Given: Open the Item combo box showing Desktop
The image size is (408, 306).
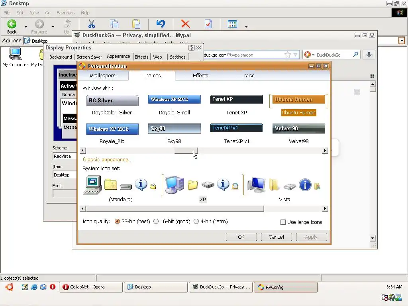Looking at the screenshot, I should point(65,175).
